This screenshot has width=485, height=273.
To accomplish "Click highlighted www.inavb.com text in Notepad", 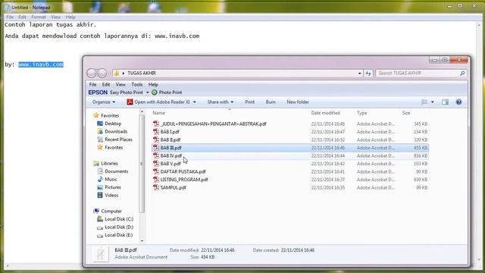I will [x=41, y=64].
